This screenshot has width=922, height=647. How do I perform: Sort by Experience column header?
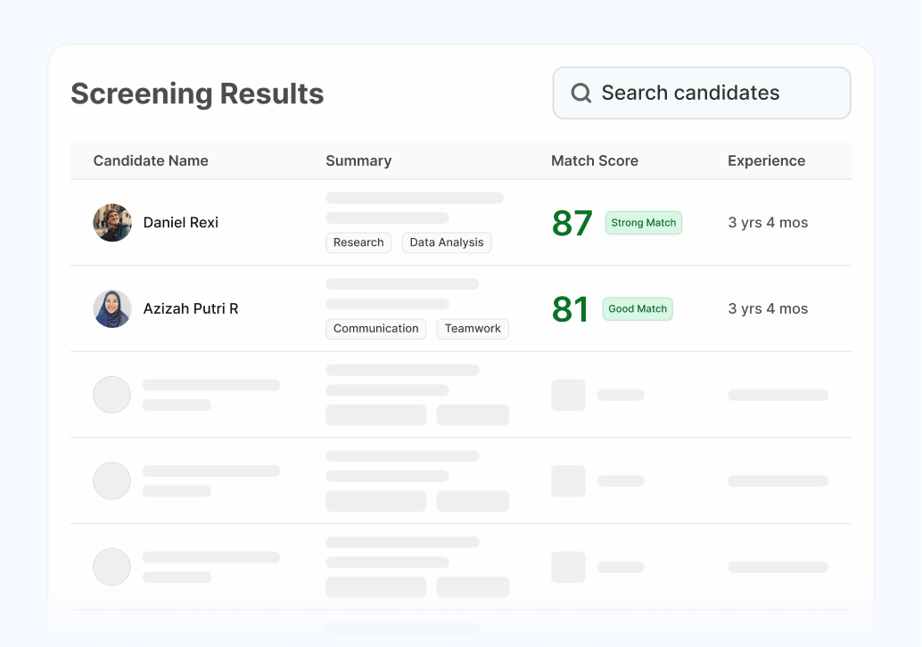pyautogui.click(x=766, y=160)
